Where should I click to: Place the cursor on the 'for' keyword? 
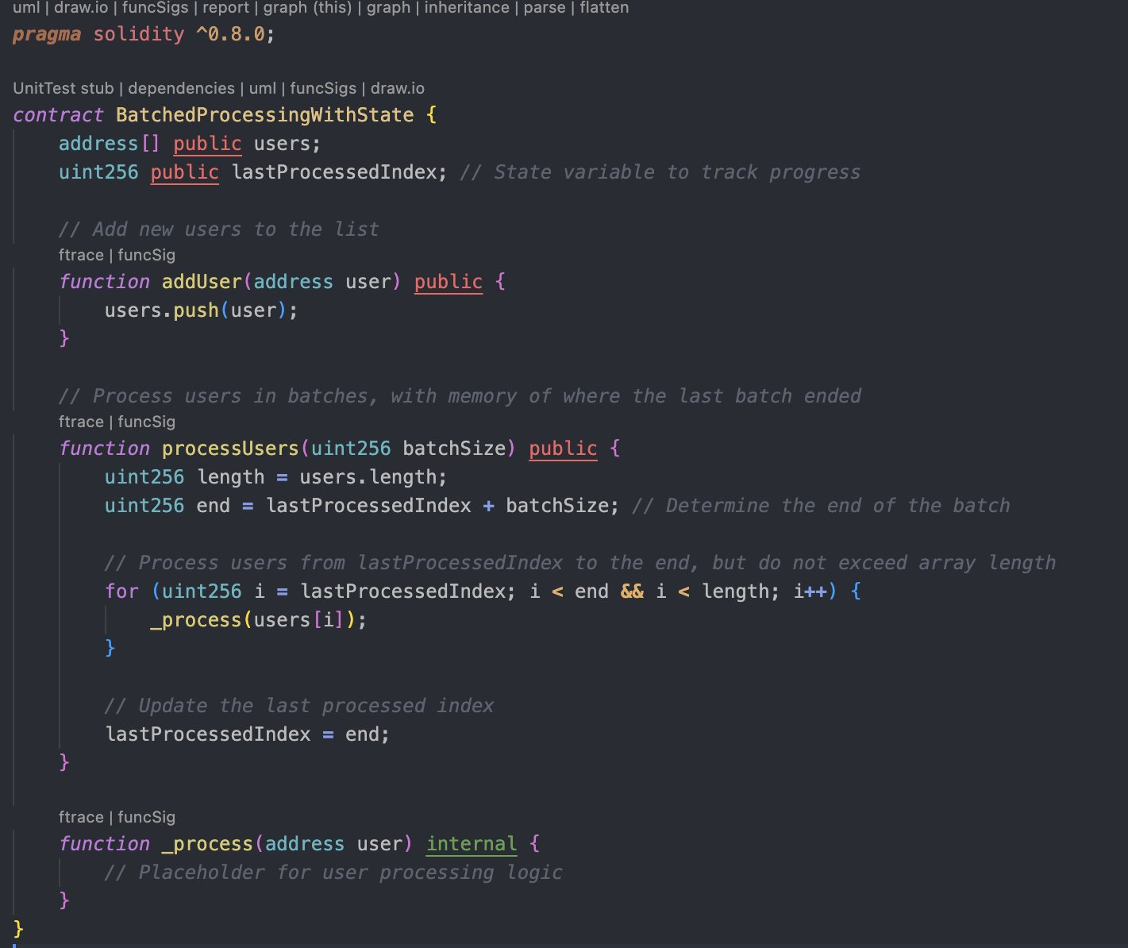pyautogui.click(x=121, y=592)
